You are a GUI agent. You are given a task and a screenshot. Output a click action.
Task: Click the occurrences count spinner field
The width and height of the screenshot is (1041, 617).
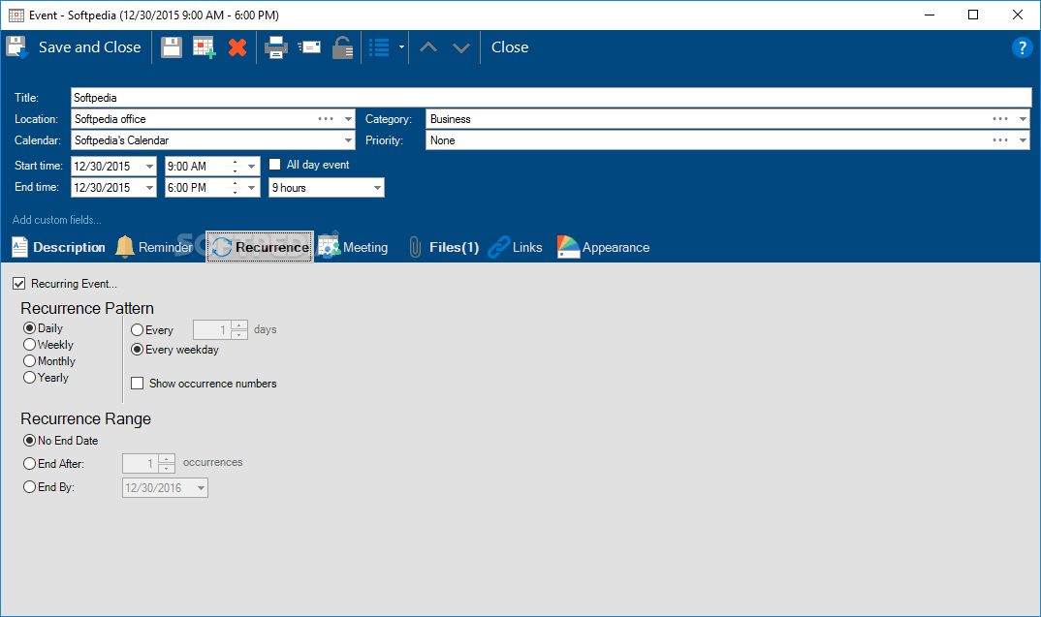coord(148,463)
